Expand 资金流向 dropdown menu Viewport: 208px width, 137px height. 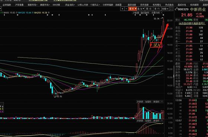(x=70, y=5)
